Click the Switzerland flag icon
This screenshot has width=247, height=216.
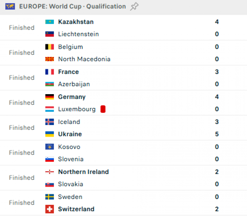[x=49, y=209]
